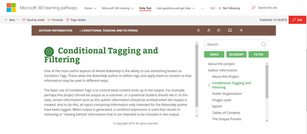Screen dimensions: 307x134
Task: Open the ellipsis overflow navigation menu
Action: pos(203,8)
